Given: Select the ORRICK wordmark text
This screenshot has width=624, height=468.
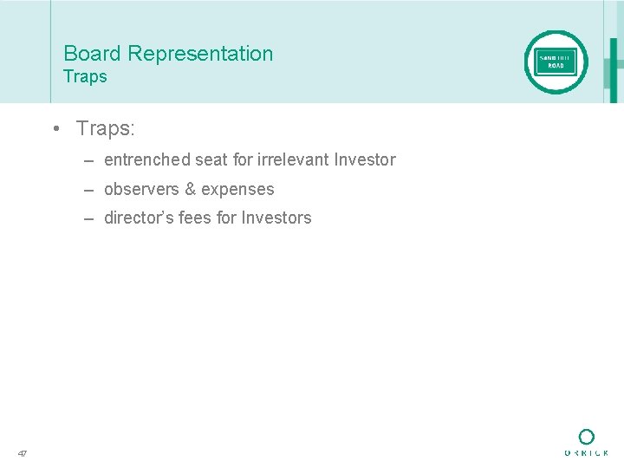Looking at the screenshot, I should 587,453.
